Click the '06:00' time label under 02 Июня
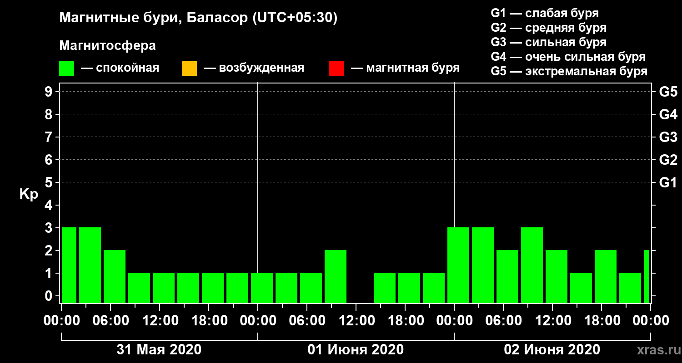Screen dimensions: 682x363 [x=503, y=321]
